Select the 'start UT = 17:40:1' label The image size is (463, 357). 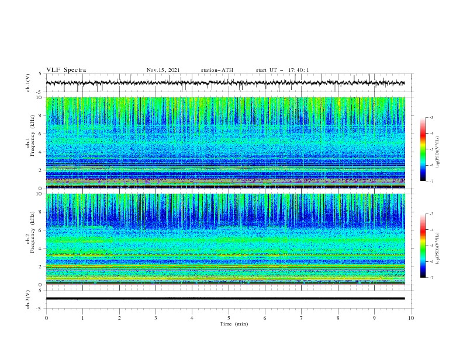click(x=282, y=70)
